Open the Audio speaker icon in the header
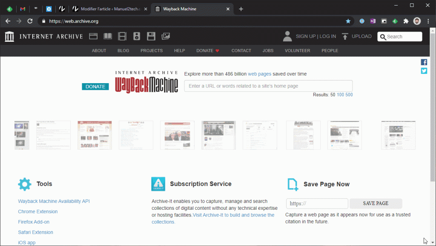This screenshot has height=246, width=436. (x=137, y=36)
